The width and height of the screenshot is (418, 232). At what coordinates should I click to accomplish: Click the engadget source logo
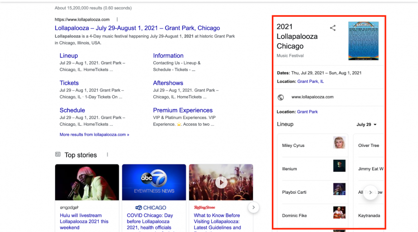[x=69, y=208]
